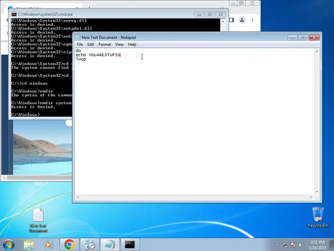
Task: Open the browser three-dot menu
Action: point(253,20)
